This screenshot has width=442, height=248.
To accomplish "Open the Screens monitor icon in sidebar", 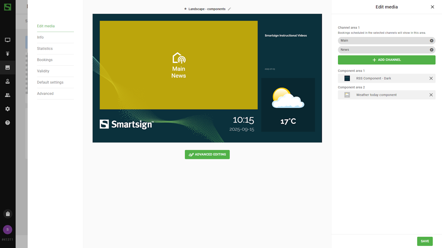I will (8, 40).
